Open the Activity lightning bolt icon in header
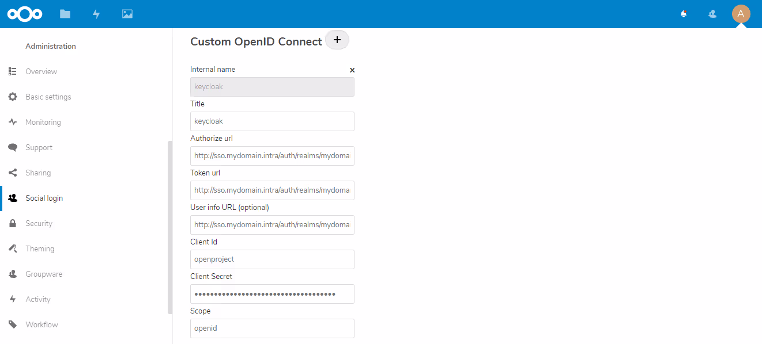The width and height of the screenshot is (762, 344). (x=96, y=14)
